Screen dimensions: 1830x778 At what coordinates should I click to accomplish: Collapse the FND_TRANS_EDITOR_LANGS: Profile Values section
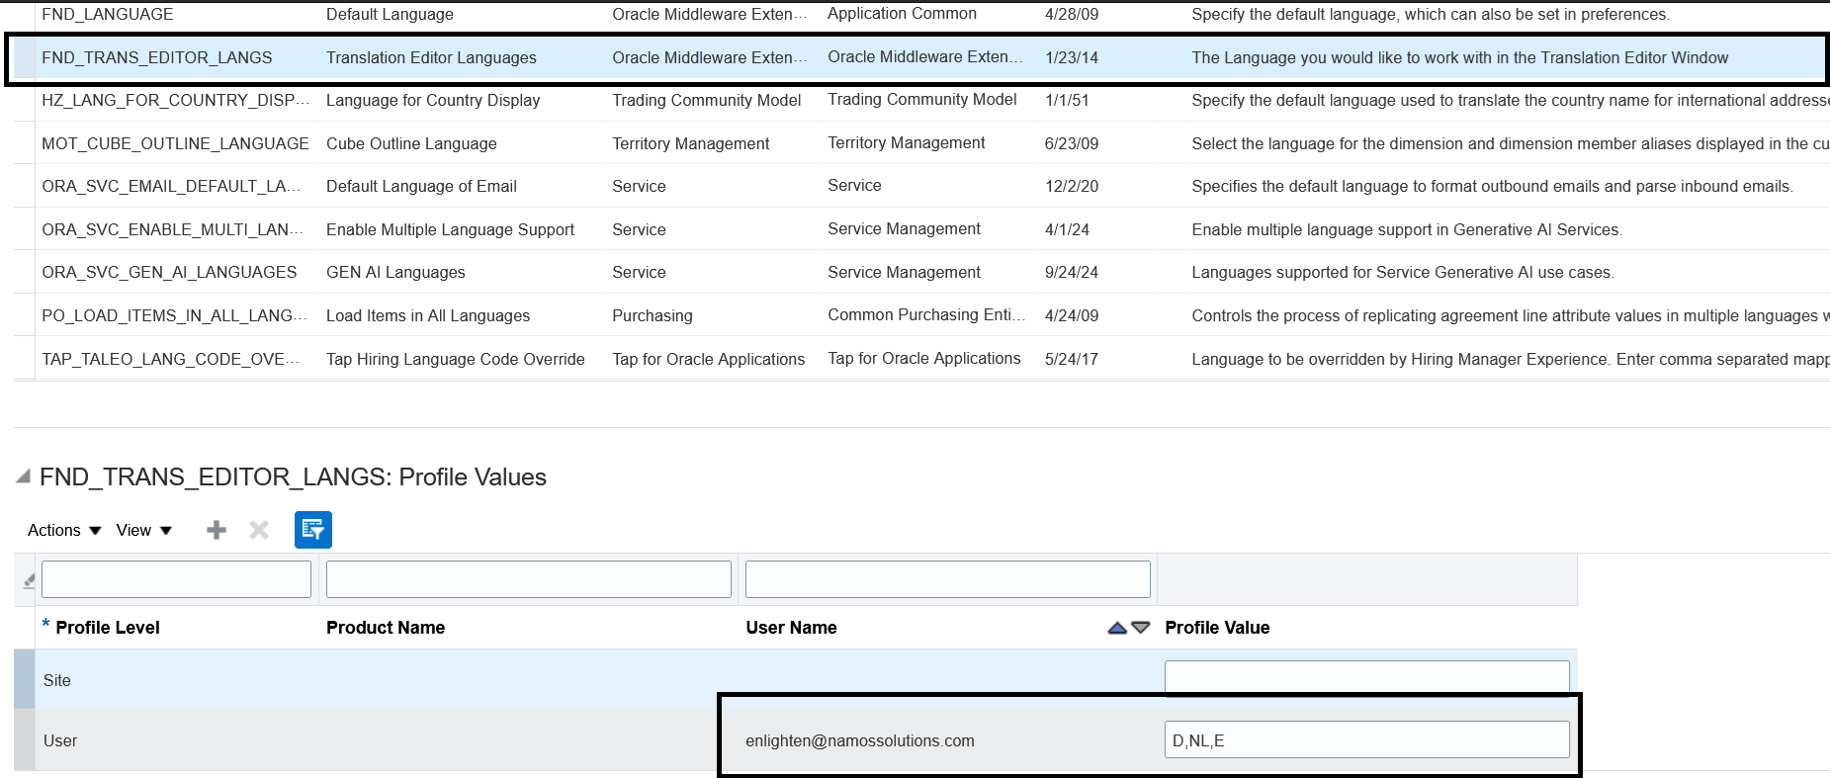point(23,476)
